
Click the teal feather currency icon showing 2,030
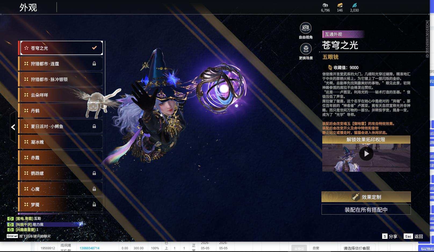click(x=354, y=5)
